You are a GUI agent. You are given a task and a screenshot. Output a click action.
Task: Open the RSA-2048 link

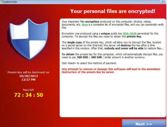coord(130,34)
